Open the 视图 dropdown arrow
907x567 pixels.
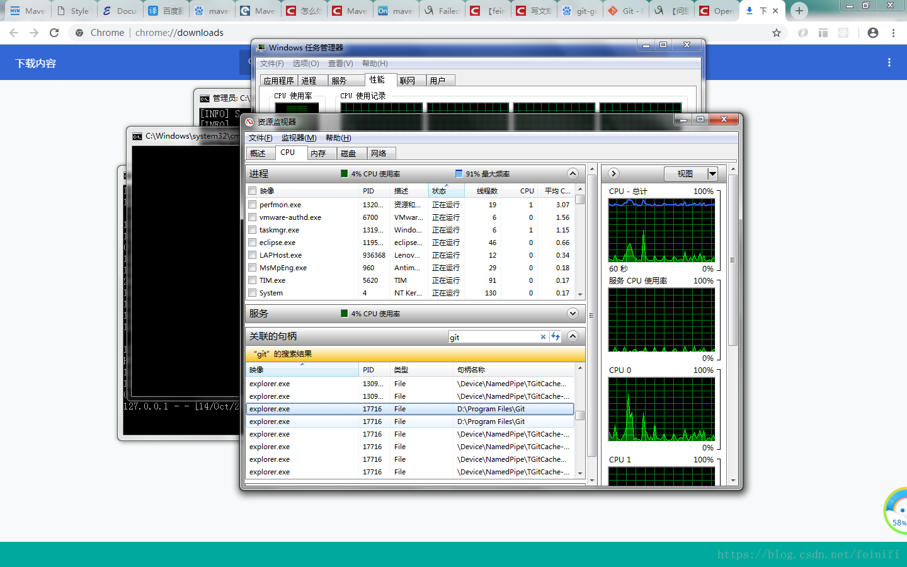click(x=712, y=174)
